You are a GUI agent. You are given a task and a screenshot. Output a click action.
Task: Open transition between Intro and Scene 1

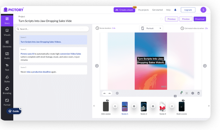(x=115, y=106)
